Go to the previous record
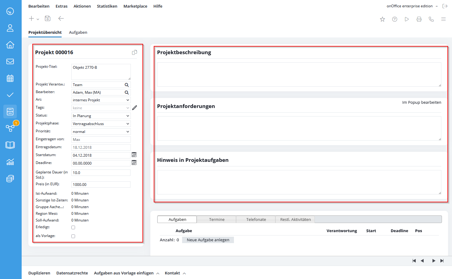The width and height of the screenshot is (452, 279). (x=422, y=261)
